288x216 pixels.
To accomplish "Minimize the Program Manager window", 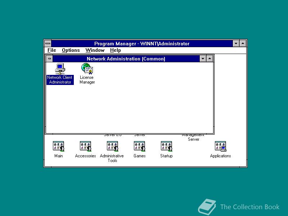I will tap(236, 44).
